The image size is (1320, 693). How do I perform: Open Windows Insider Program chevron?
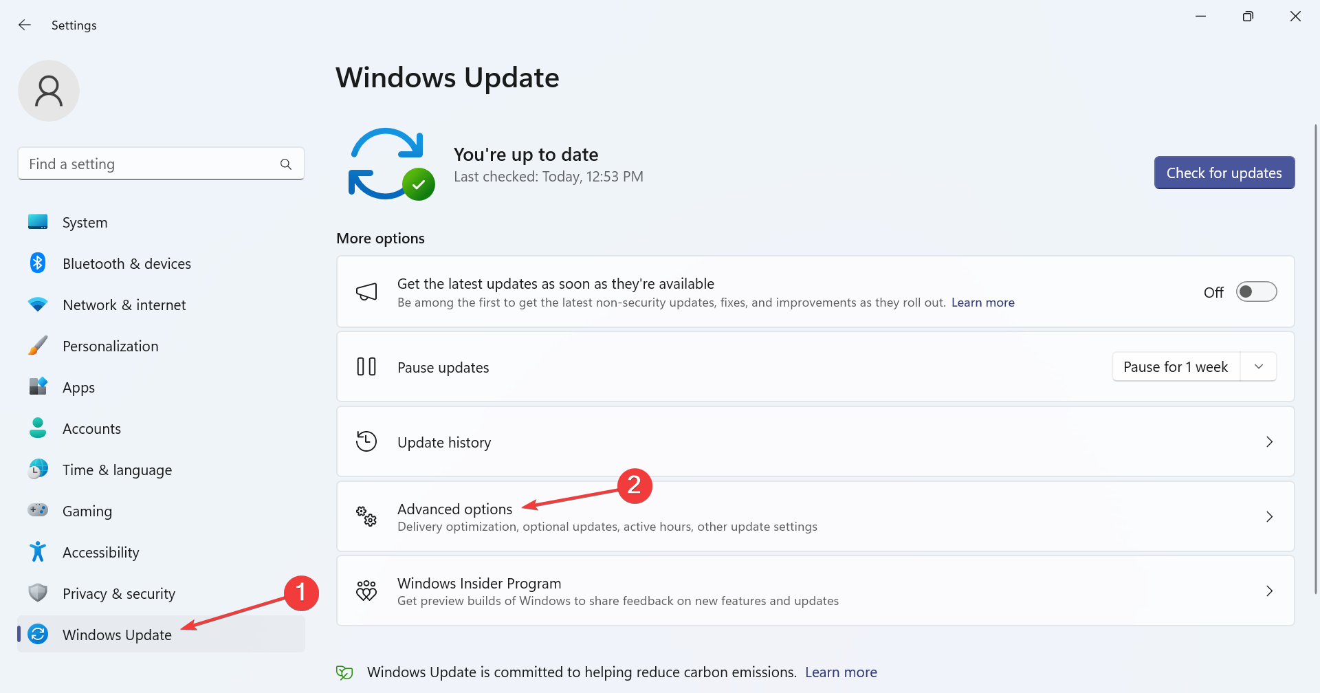tap(1269, 591)
